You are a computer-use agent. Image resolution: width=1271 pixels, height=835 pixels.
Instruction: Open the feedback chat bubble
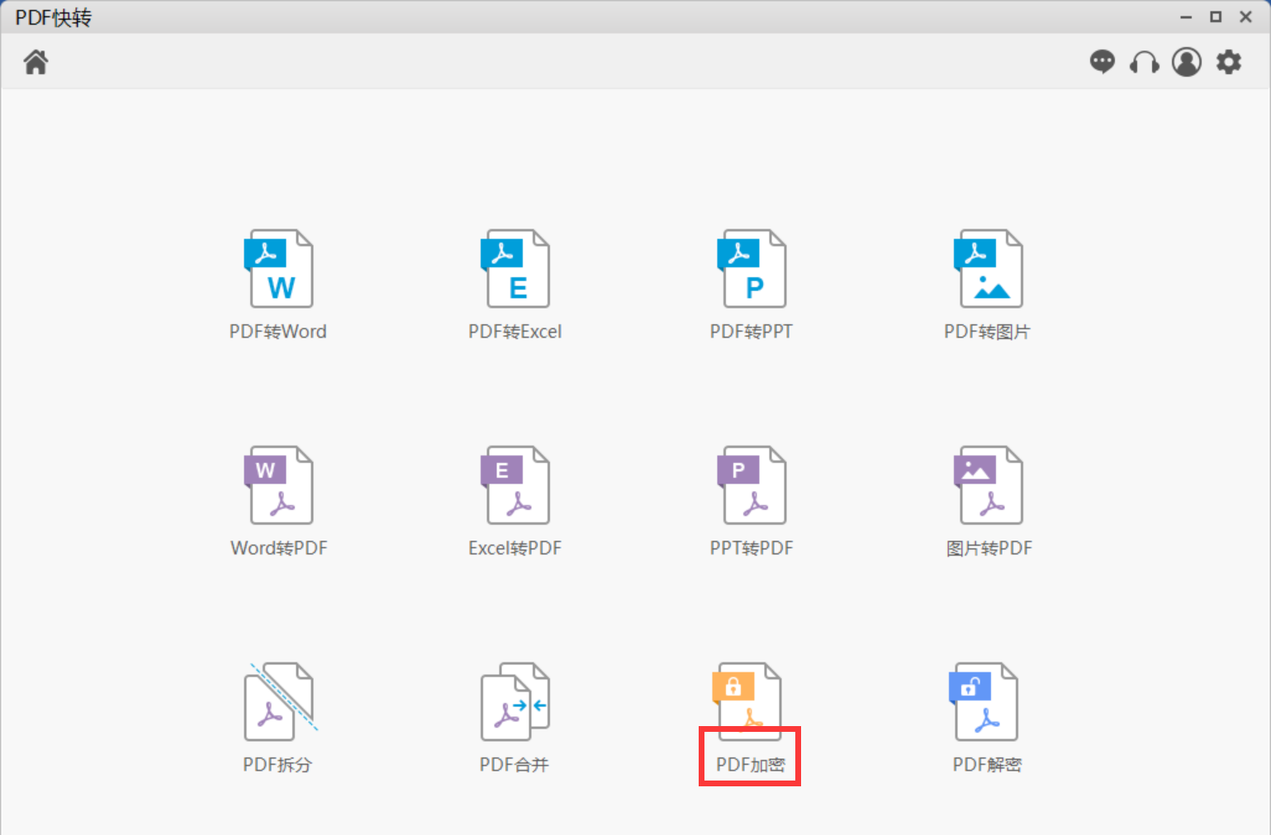coord(1102,62)
